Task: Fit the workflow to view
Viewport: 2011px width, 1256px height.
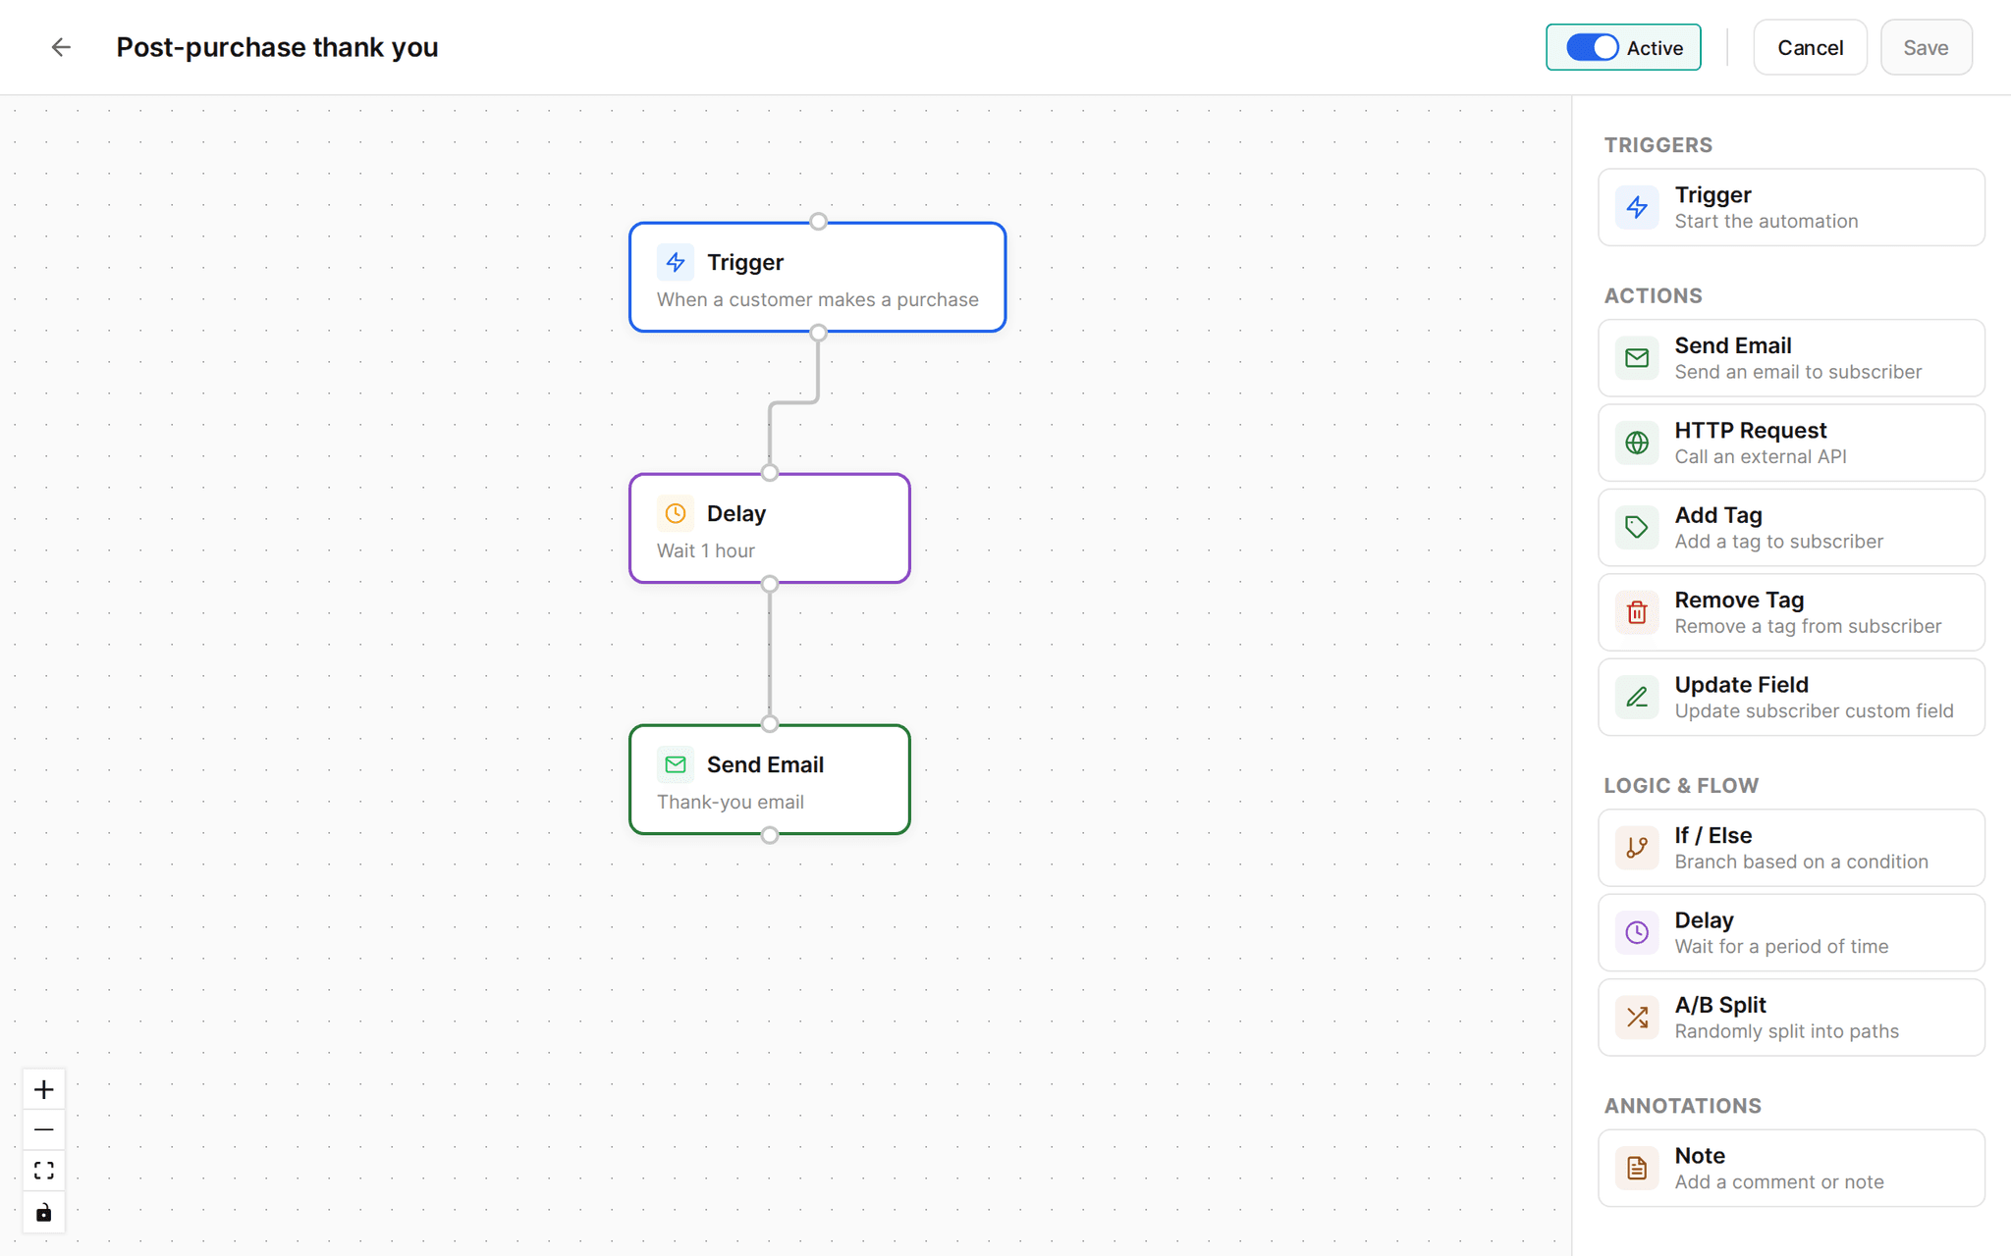Action: [x=44, y=1171]
